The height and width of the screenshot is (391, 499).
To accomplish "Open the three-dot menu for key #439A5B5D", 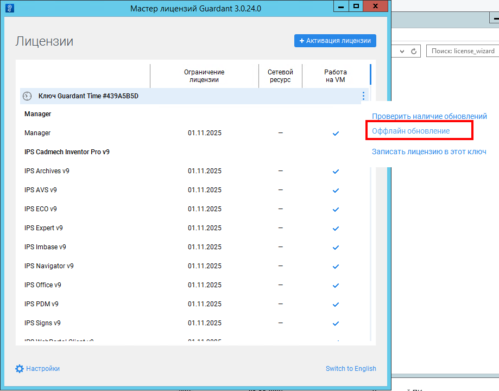I will coord(363,96).
